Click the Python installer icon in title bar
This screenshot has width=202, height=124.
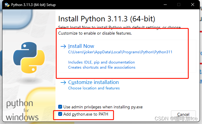click(x=7, y=5)
